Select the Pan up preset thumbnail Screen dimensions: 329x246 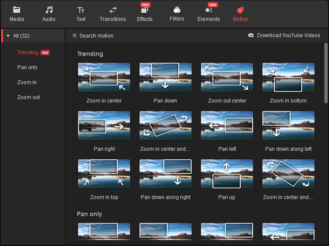coord(227,174)
